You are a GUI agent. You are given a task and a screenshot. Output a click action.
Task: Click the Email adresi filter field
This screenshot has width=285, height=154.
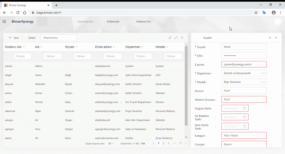pyautogui.click(x=113, y=56)
